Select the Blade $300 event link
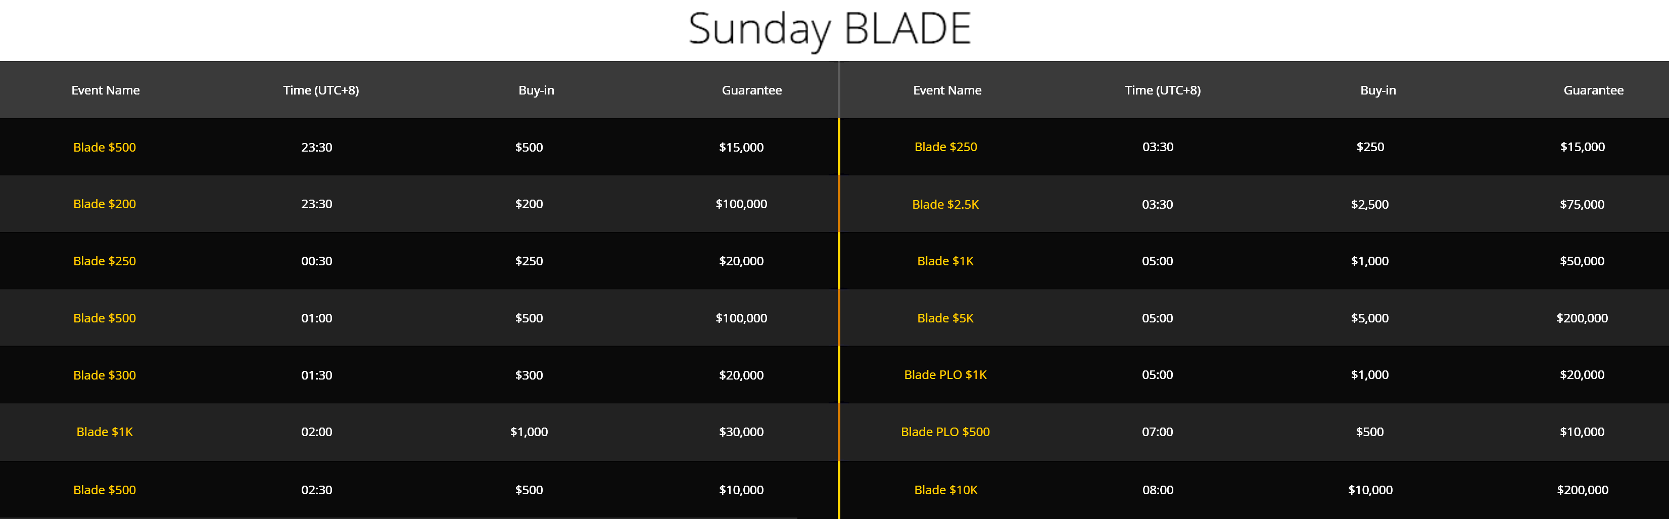Image resolution: width=1669 pixels, height=519 pixels. [104, 375]
